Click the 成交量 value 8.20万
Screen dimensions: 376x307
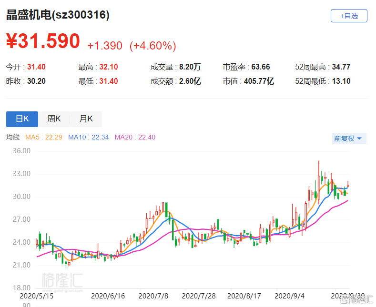pos(190,67)
